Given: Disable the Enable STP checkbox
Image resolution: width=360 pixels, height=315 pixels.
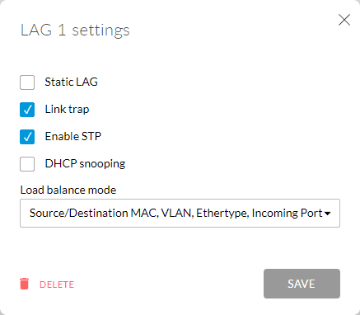Looking at the screenshot, I should [27, 137].
